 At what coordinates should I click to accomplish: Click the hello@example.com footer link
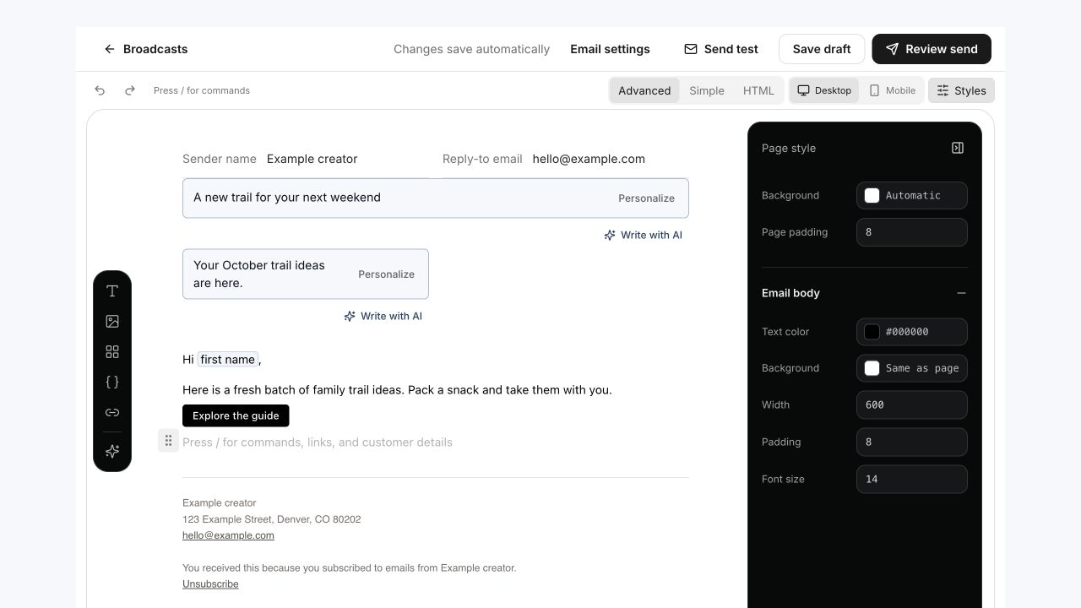click(x=228, y=535)
